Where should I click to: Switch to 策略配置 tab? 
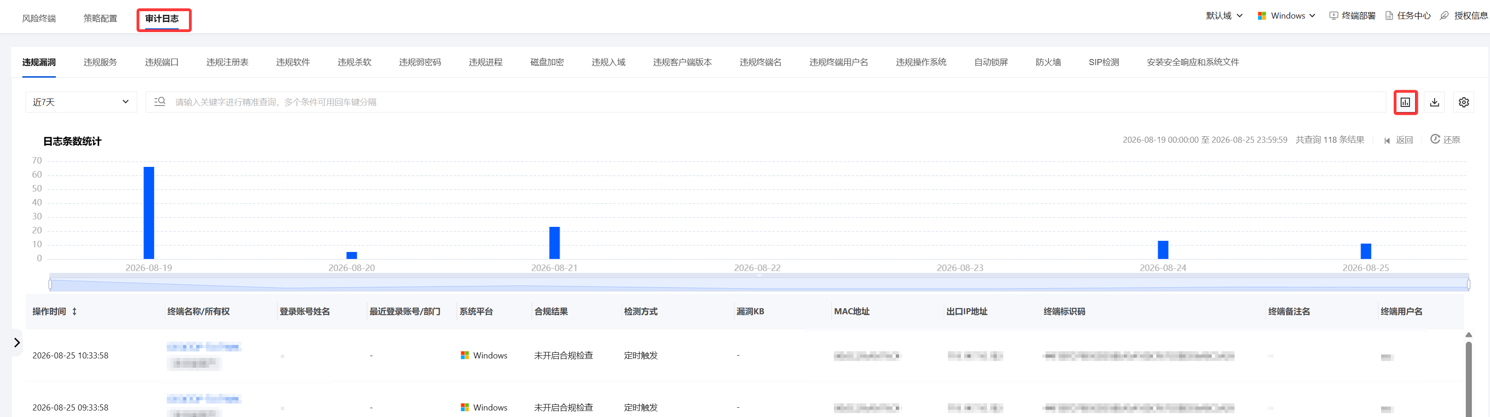[x=100, y=19]
